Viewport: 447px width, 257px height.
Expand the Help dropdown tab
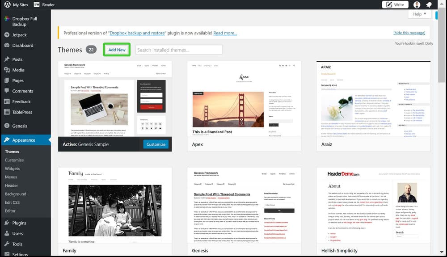tap(420, 14)
